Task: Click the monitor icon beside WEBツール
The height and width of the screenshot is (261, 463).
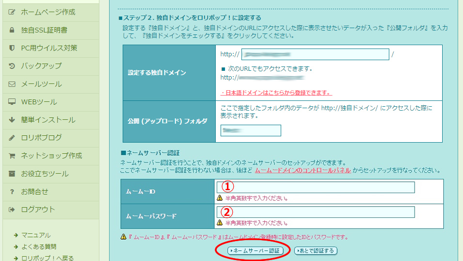Action: (12, 102)
